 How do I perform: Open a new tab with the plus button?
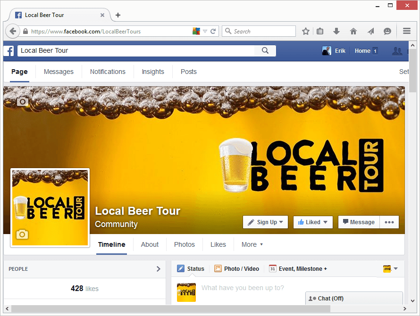118,15
